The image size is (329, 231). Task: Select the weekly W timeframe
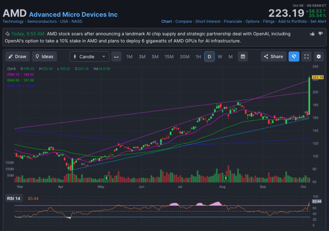[220, 56]
